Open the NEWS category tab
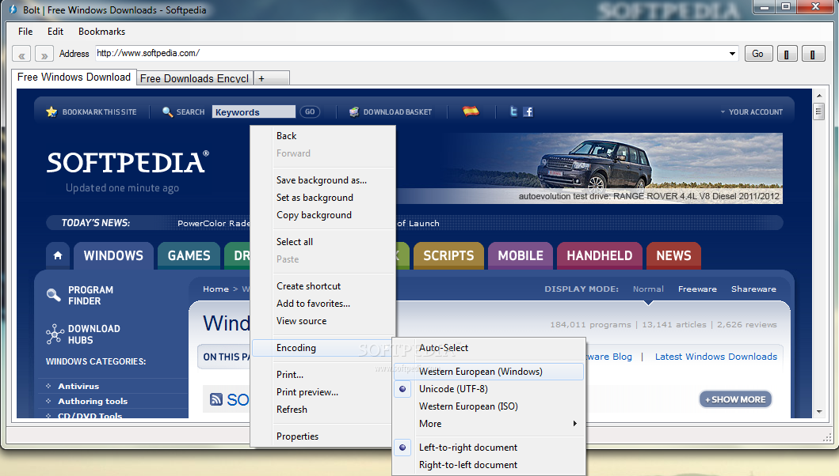 click(x=673, y=255)
